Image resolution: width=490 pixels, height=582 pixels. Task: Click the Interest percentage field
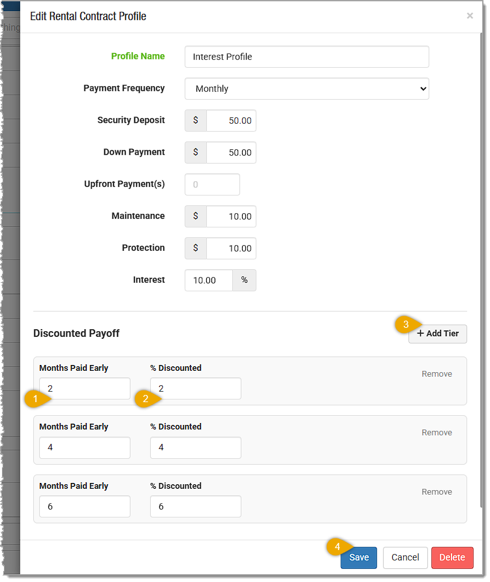click(x=209, y=280)
